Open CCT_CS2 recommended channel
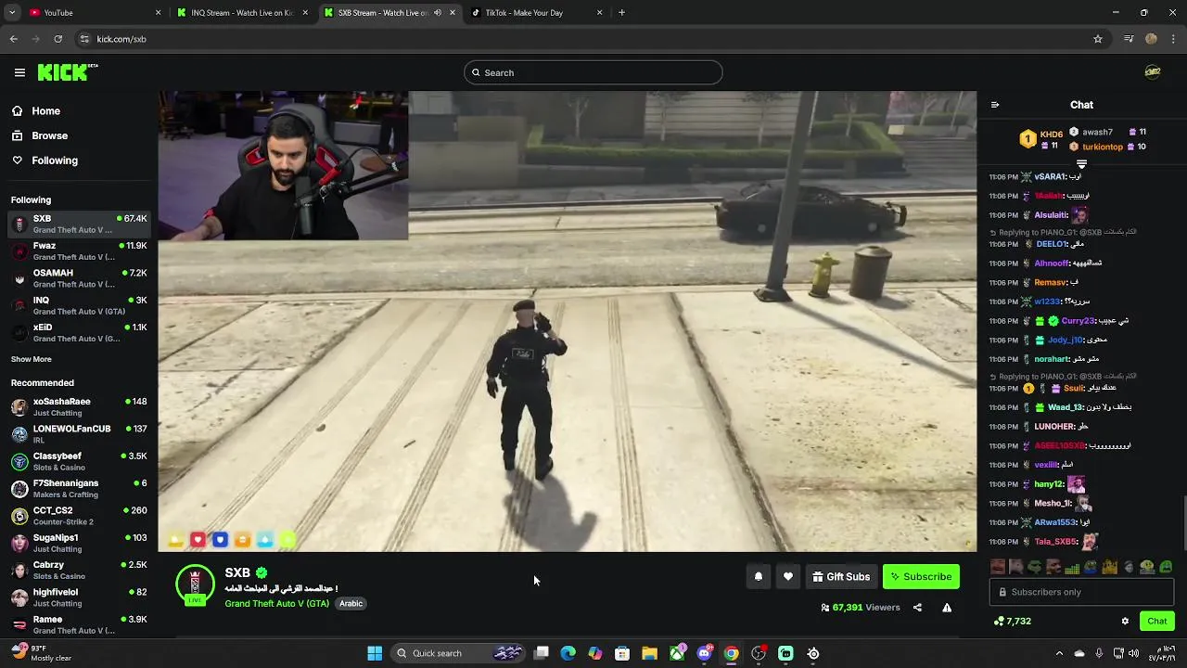The width and height of the screenshot is (1187, 668). (79, 516)
